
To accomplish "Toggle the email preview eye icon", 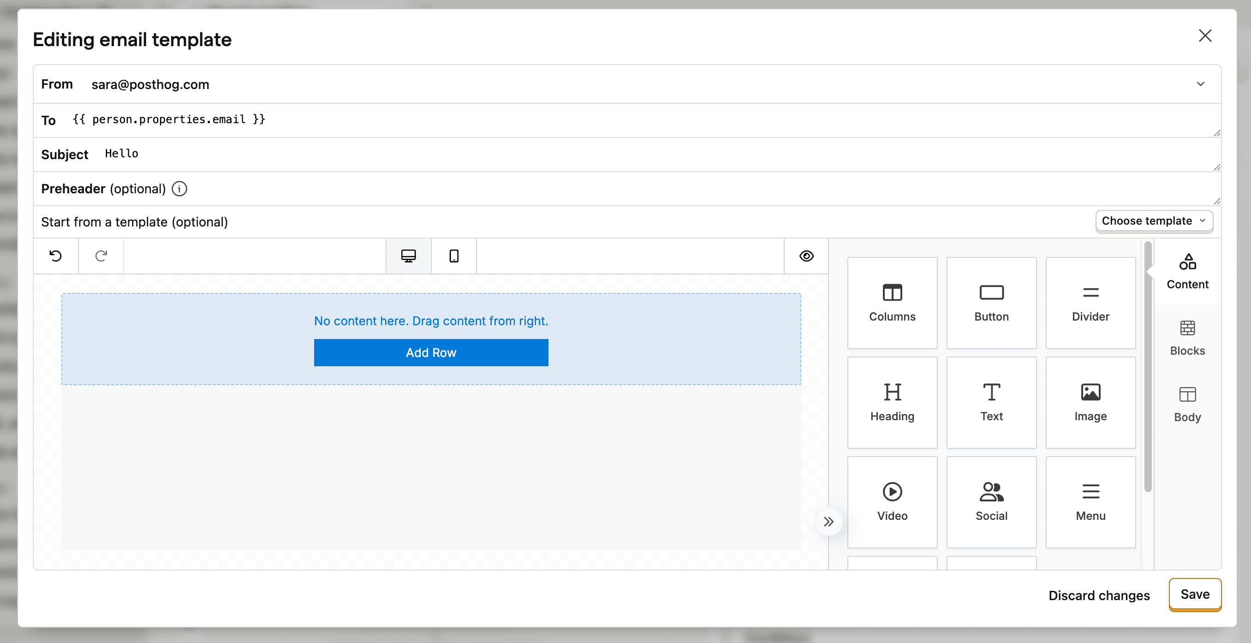I will 806,256.
